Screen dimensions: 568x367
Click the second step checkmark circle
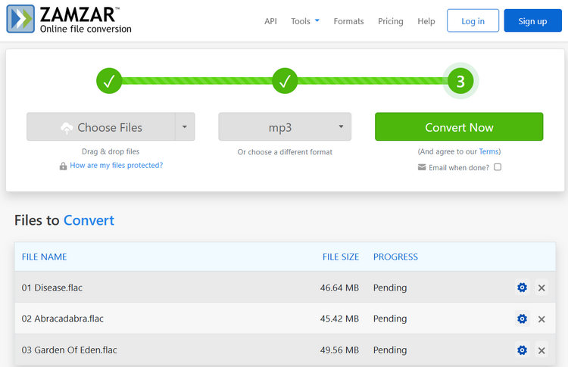click(285, 81)
